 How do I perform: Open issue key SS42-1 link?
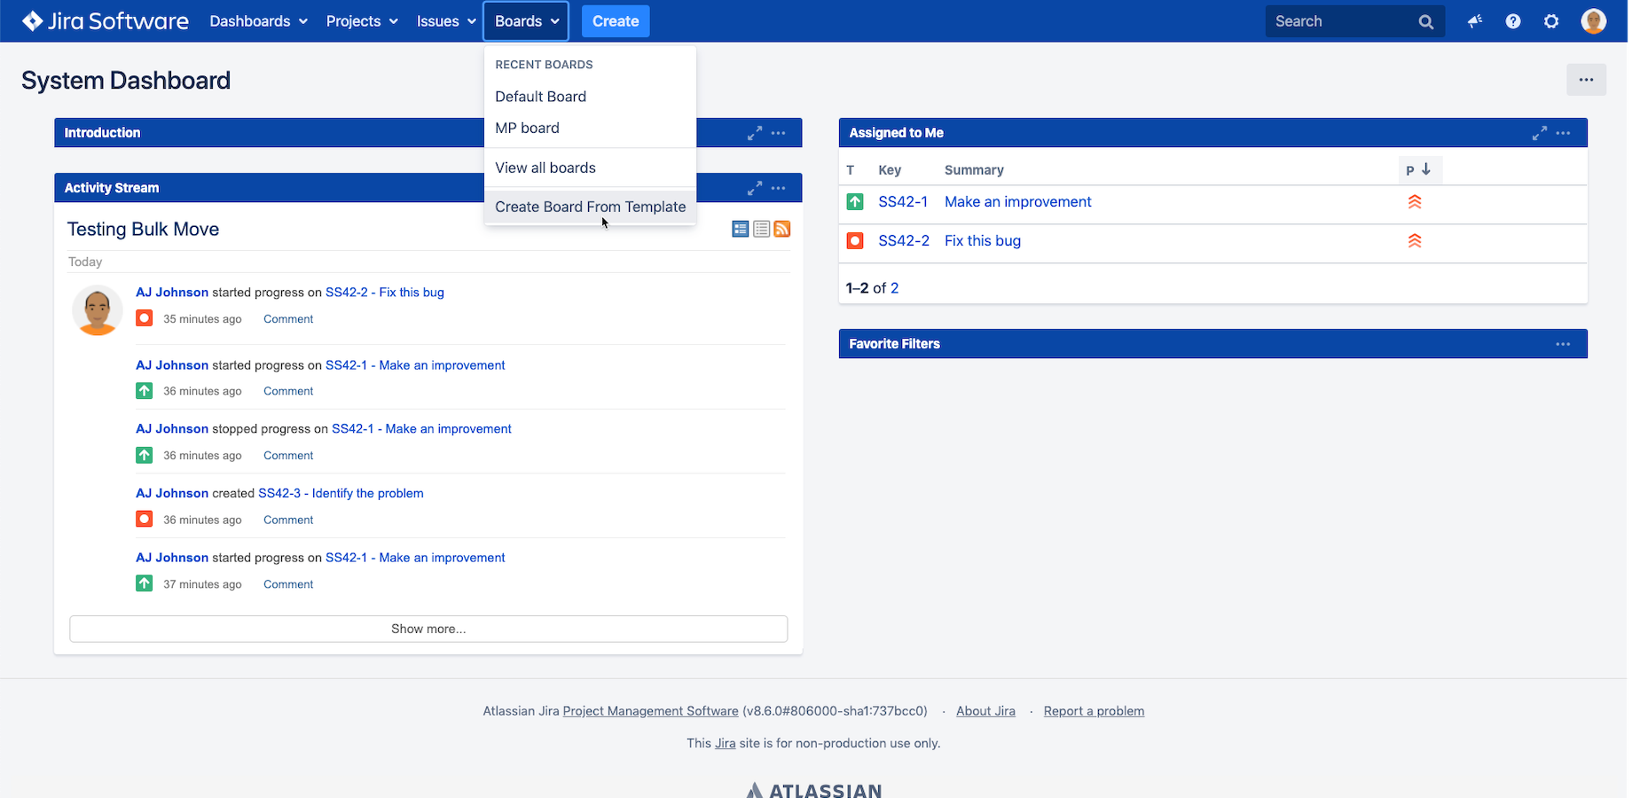903,202
